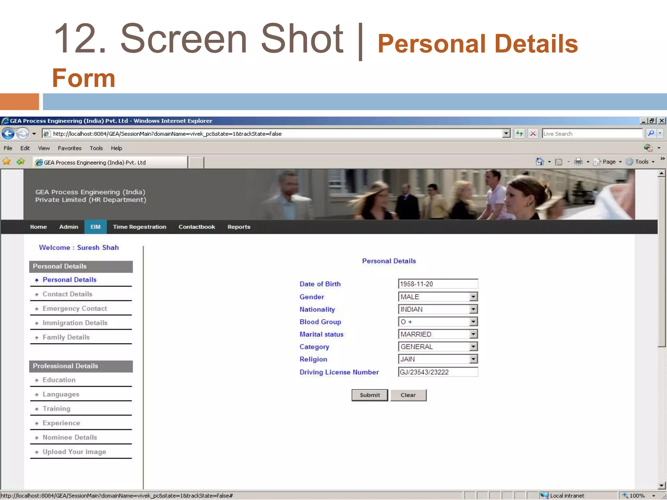Open the Blood Group dropdown
The width and height of the screenshot is (667, 500).
pyautogui.click(x=473, y=322)
